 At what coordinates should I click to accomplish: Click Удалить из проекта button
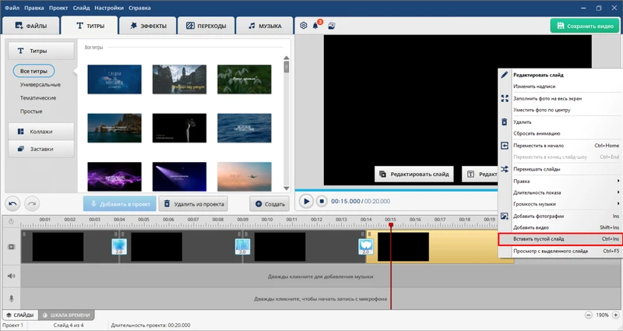193,204
